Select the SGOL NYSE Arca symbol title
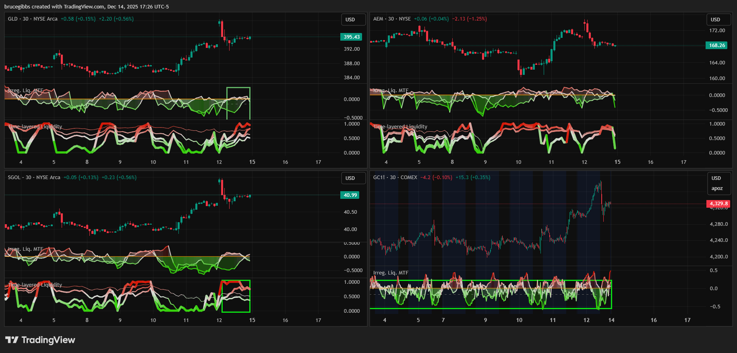 (34, 178)
